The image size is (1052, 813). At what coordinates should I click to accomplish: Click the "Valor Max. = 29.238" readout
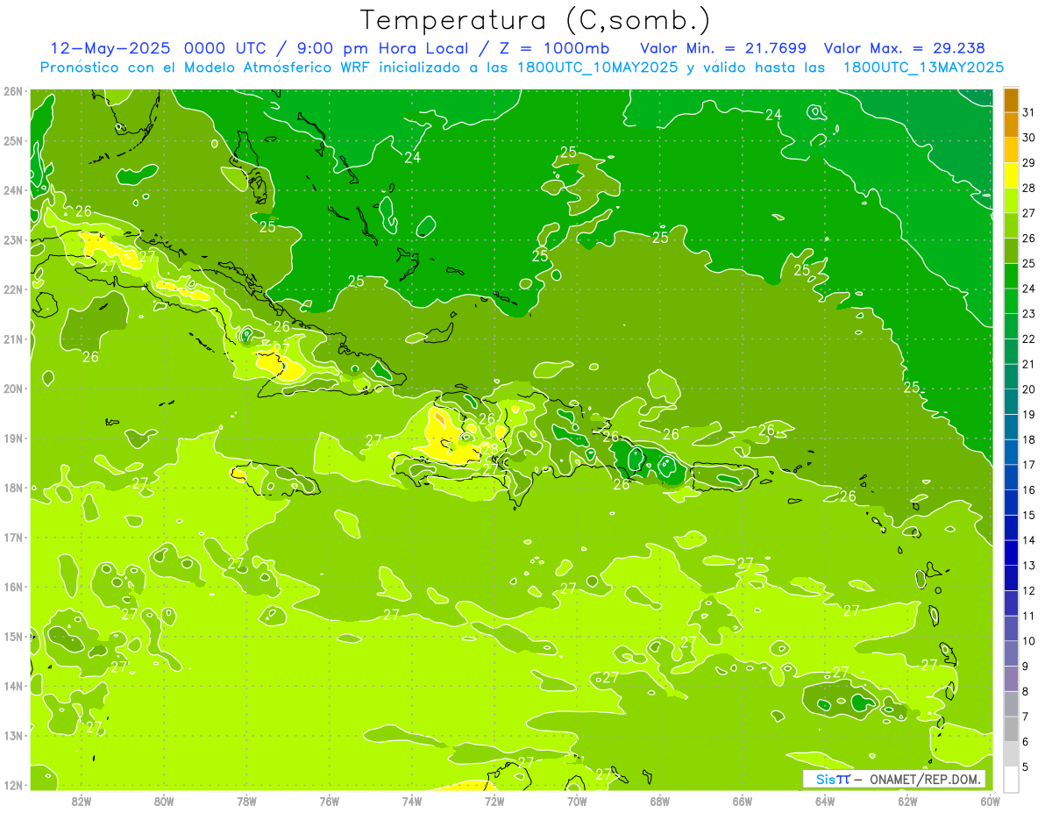pyautogui.click(x=905, y=48)
